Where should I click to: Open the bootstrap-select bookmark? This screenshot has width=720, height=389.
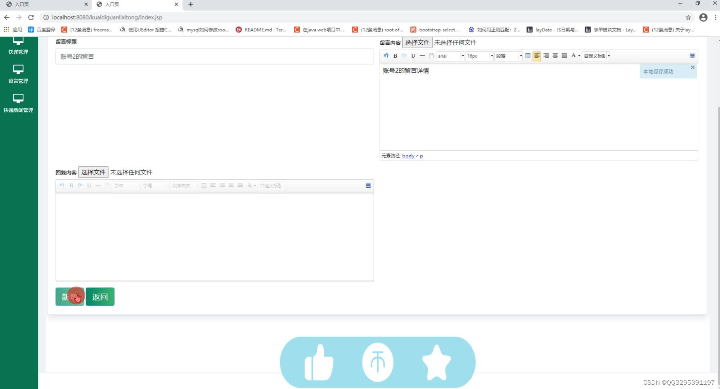(435, 30)
